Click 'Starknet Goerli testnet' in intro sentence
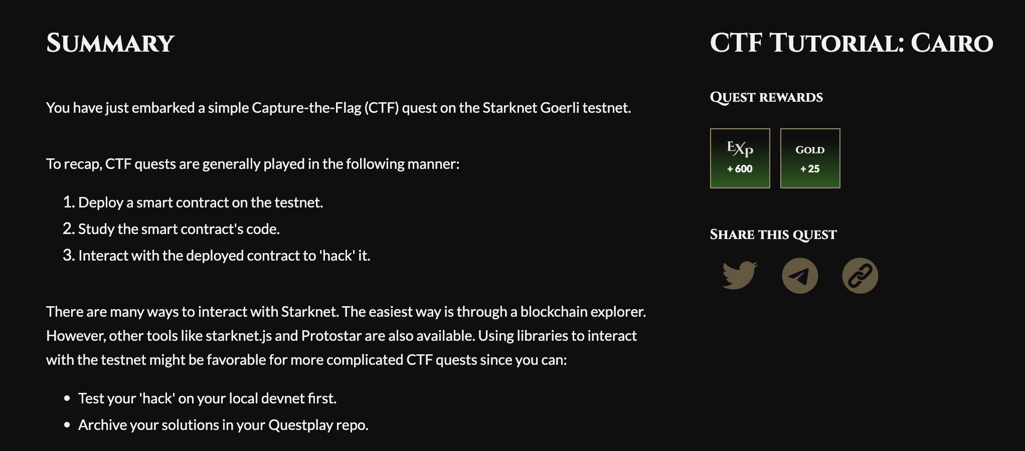1025x451 pixels. (x=557, y=108)
